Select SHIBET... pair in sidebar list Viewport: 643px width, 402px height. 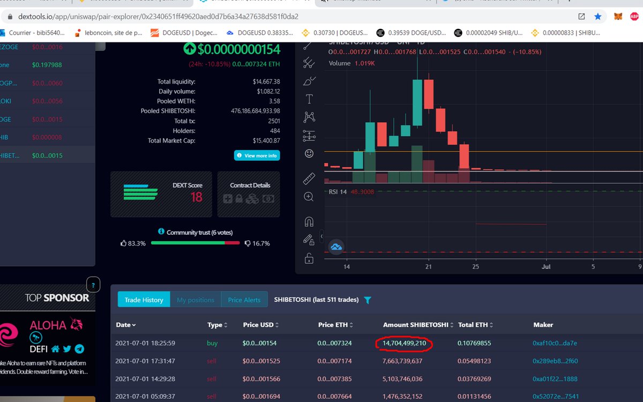[47, 155]
